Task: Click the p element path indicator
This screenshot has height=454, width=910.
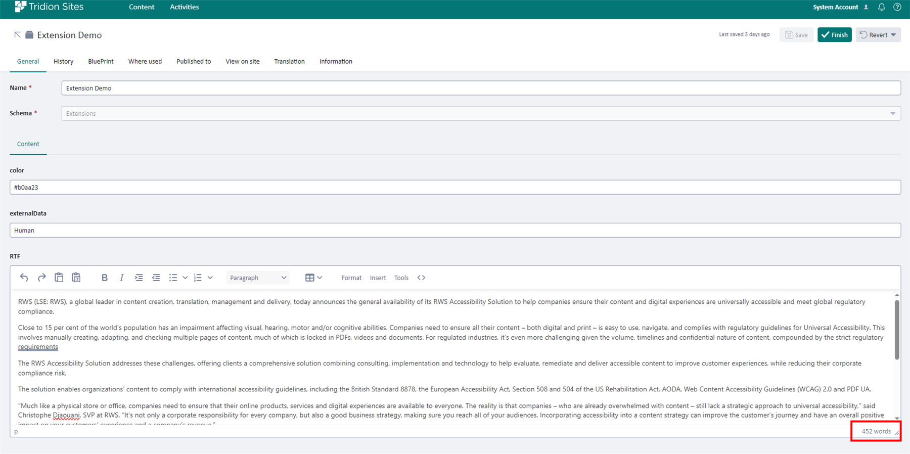Action: pyautogui.click(x=16, y=431)
